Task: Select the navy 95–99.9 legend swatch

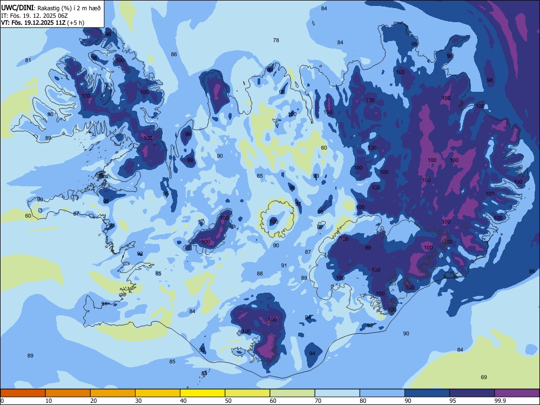Action: coord(472,393)
